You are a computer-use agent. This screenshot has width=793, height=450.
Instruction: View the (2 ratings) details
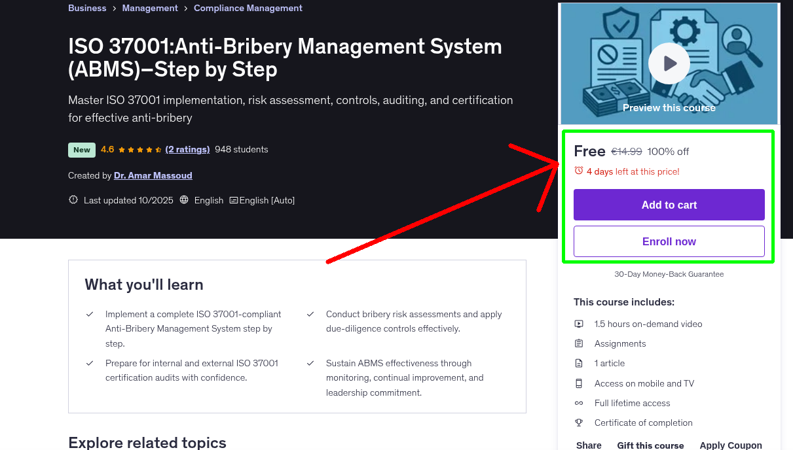(188, 149)
